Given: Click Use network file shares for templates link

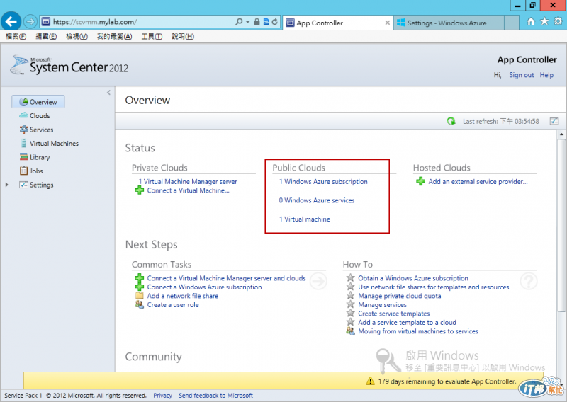Looking at the screenshot, I should point(434,287).
